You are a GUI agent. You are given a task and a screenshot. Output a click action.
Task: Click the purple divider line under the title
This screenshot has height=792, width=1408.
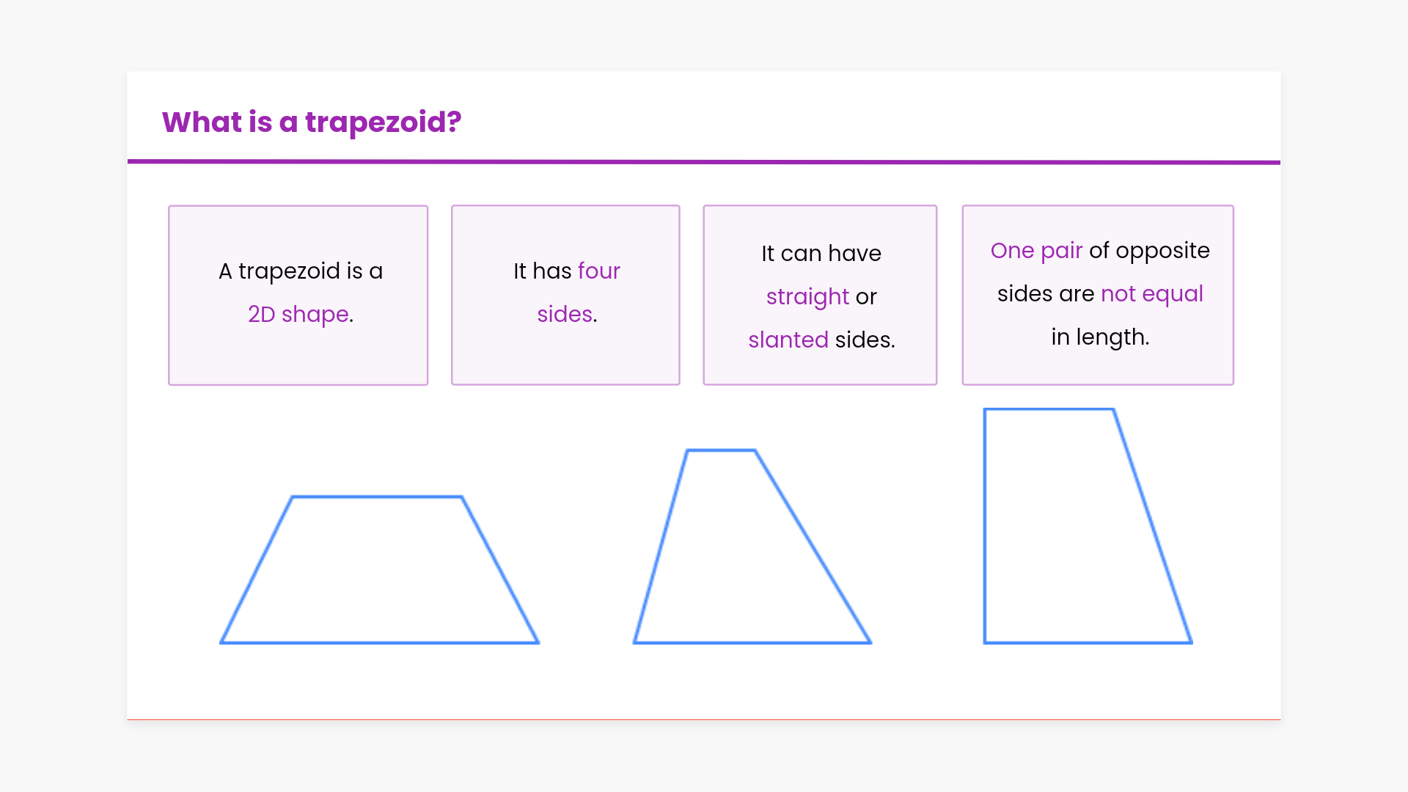tap(704, 162)
